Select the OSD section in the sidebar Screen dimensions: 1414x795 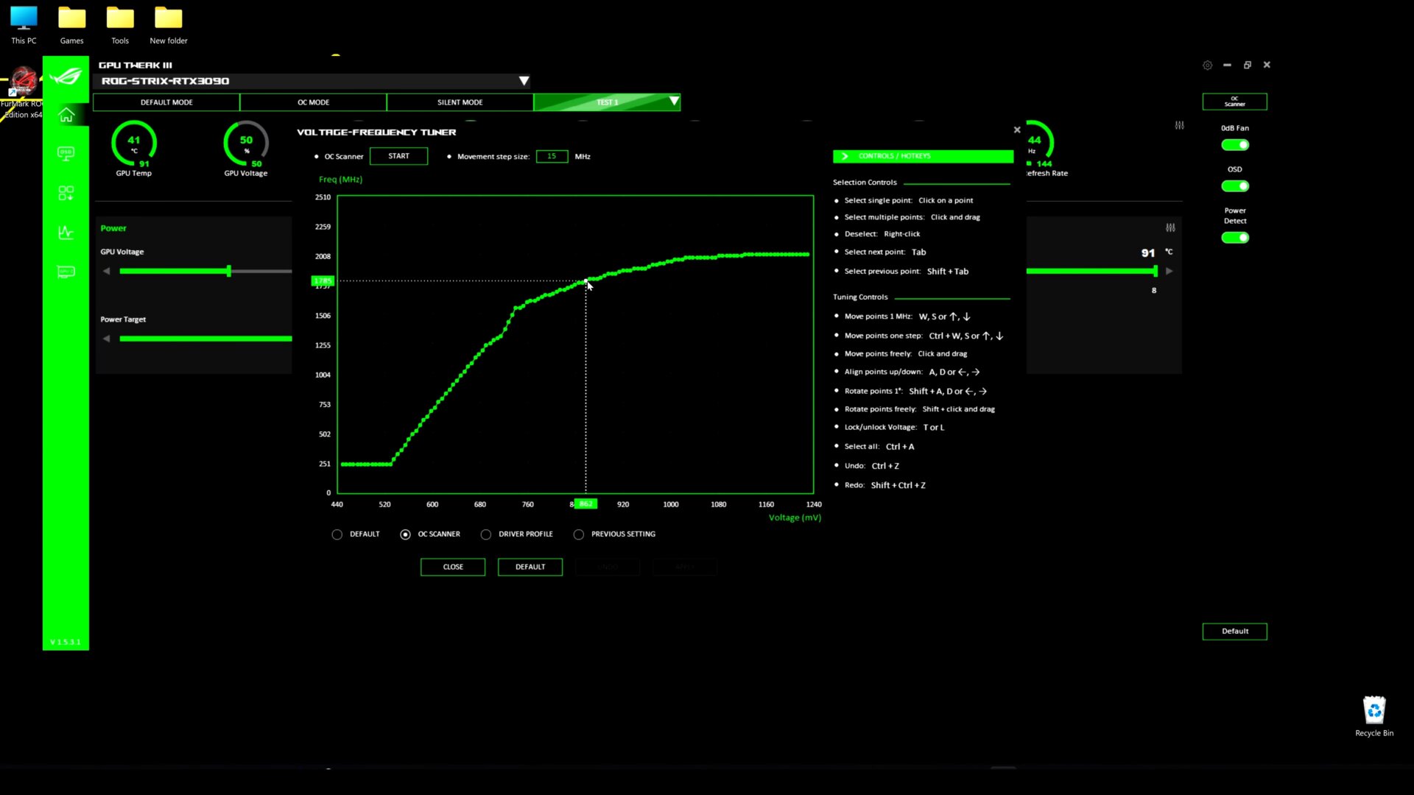click(66, 153)
